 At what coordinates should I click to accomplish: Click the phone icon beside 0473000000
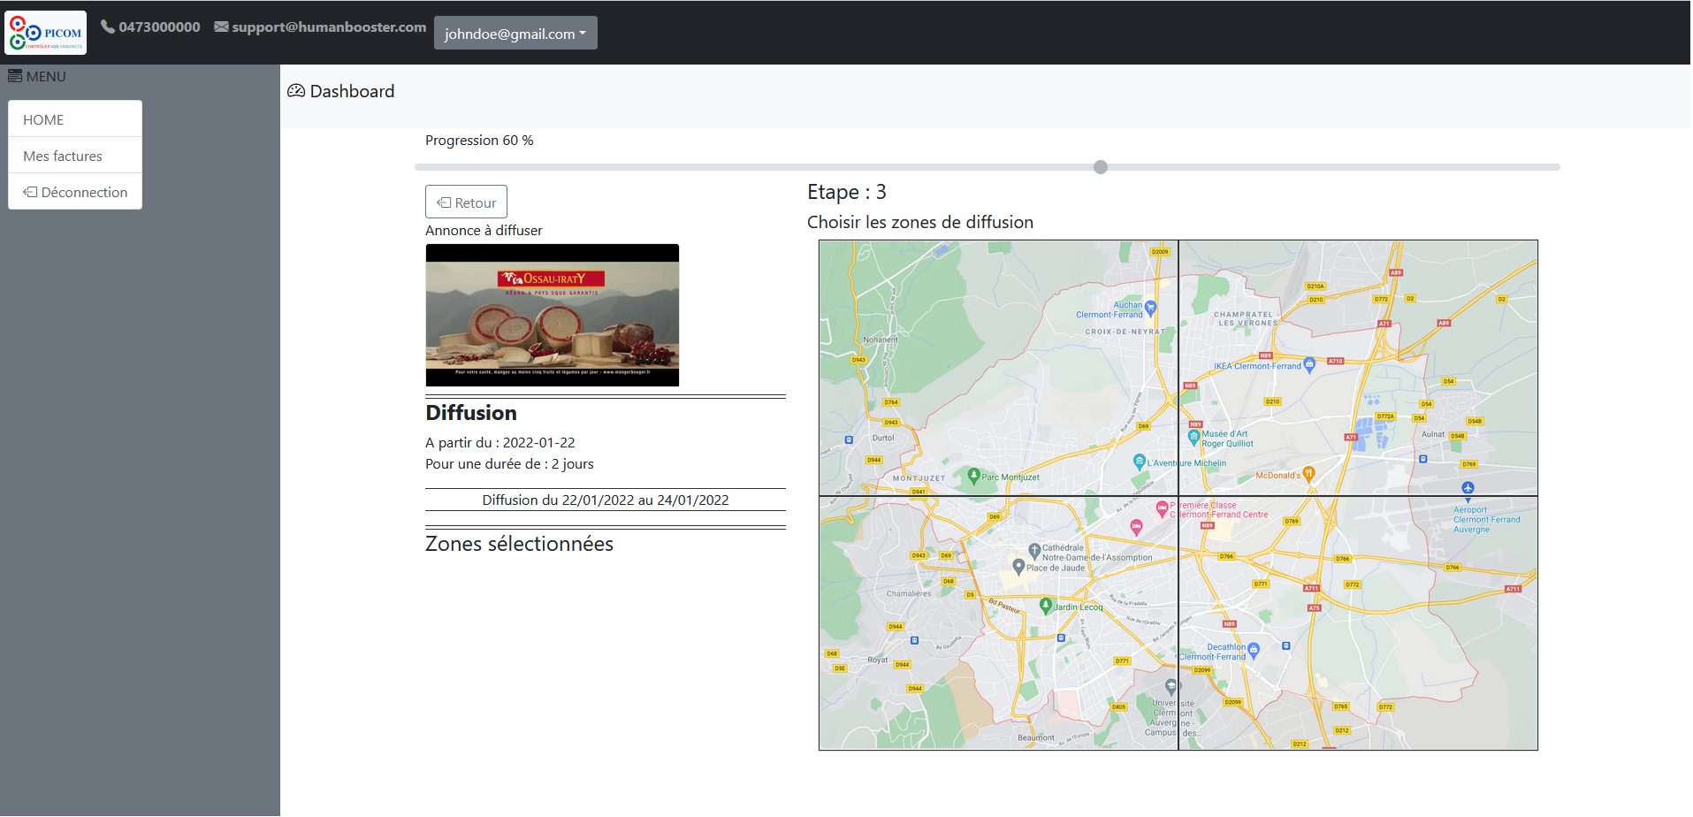coord(108,27)
